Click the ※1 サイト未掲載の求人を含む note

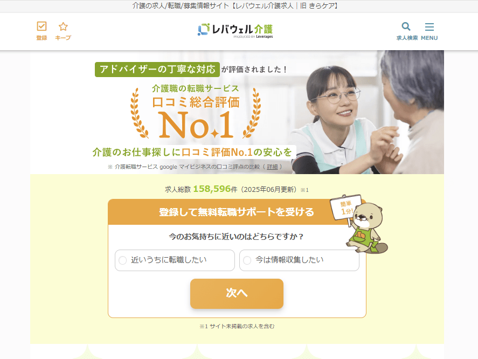point(237,326)
